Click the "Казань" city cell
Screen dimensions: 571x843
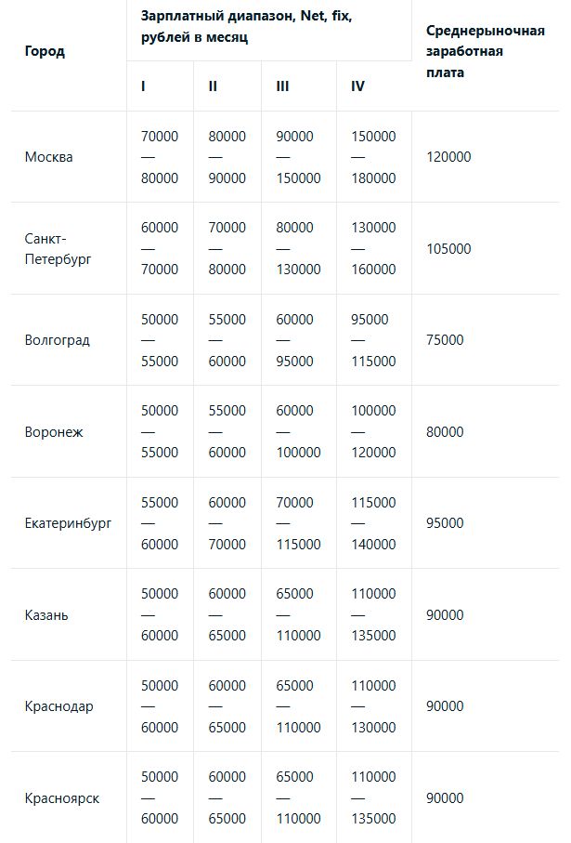[x=46, y=615]
